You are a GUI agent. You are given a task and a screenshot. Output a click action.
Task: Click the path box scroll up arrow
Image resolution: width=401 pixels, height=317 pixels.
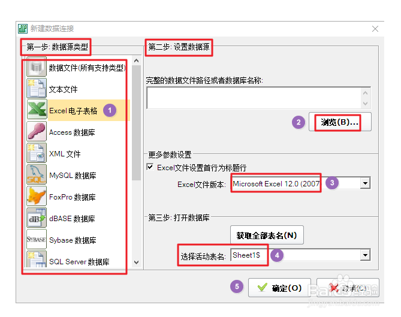(365, 93)
